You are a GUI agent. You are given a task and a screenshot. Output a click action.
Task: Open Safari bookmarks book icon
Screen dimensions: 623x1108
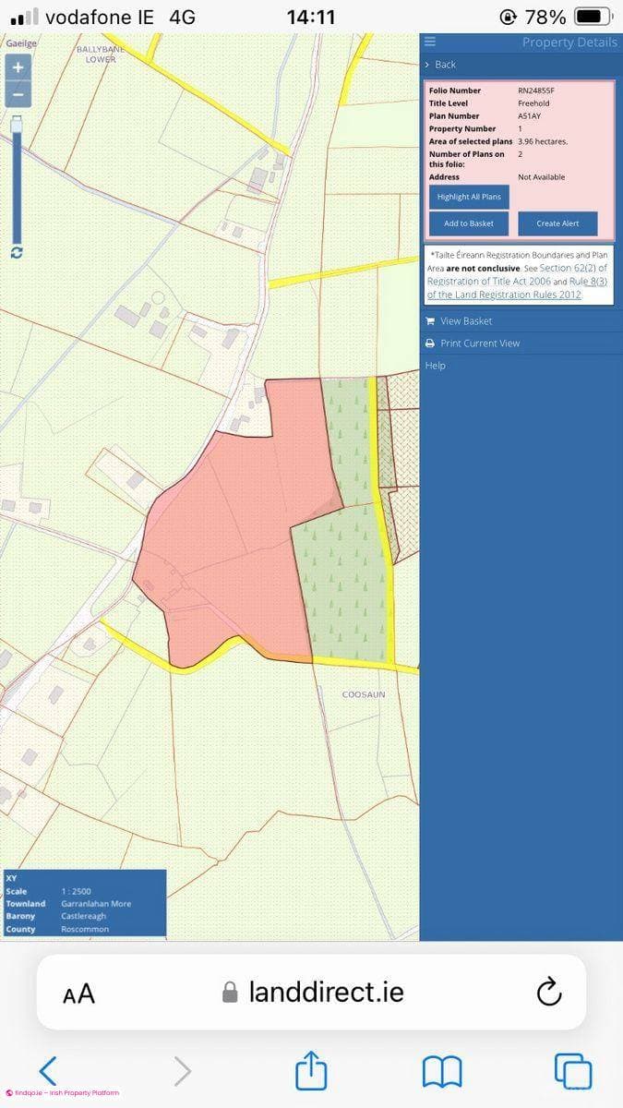click(442, 1072)
